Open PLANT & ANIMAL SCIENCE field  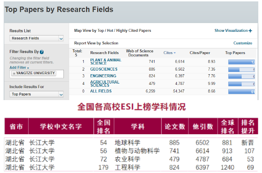click(106, 62)
